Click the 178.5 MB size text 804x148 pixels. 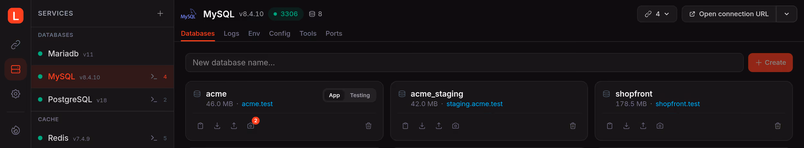631,104
